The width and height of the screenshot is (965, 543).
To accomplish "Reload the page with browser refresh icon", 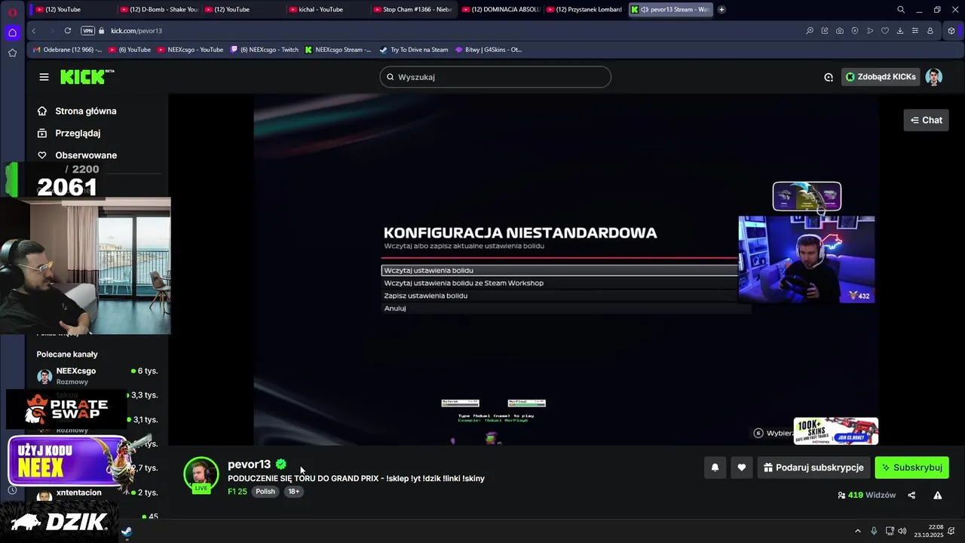I will click(68, 31).
